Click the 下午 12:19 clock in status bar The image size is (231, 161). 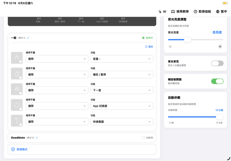coord(10,3)
